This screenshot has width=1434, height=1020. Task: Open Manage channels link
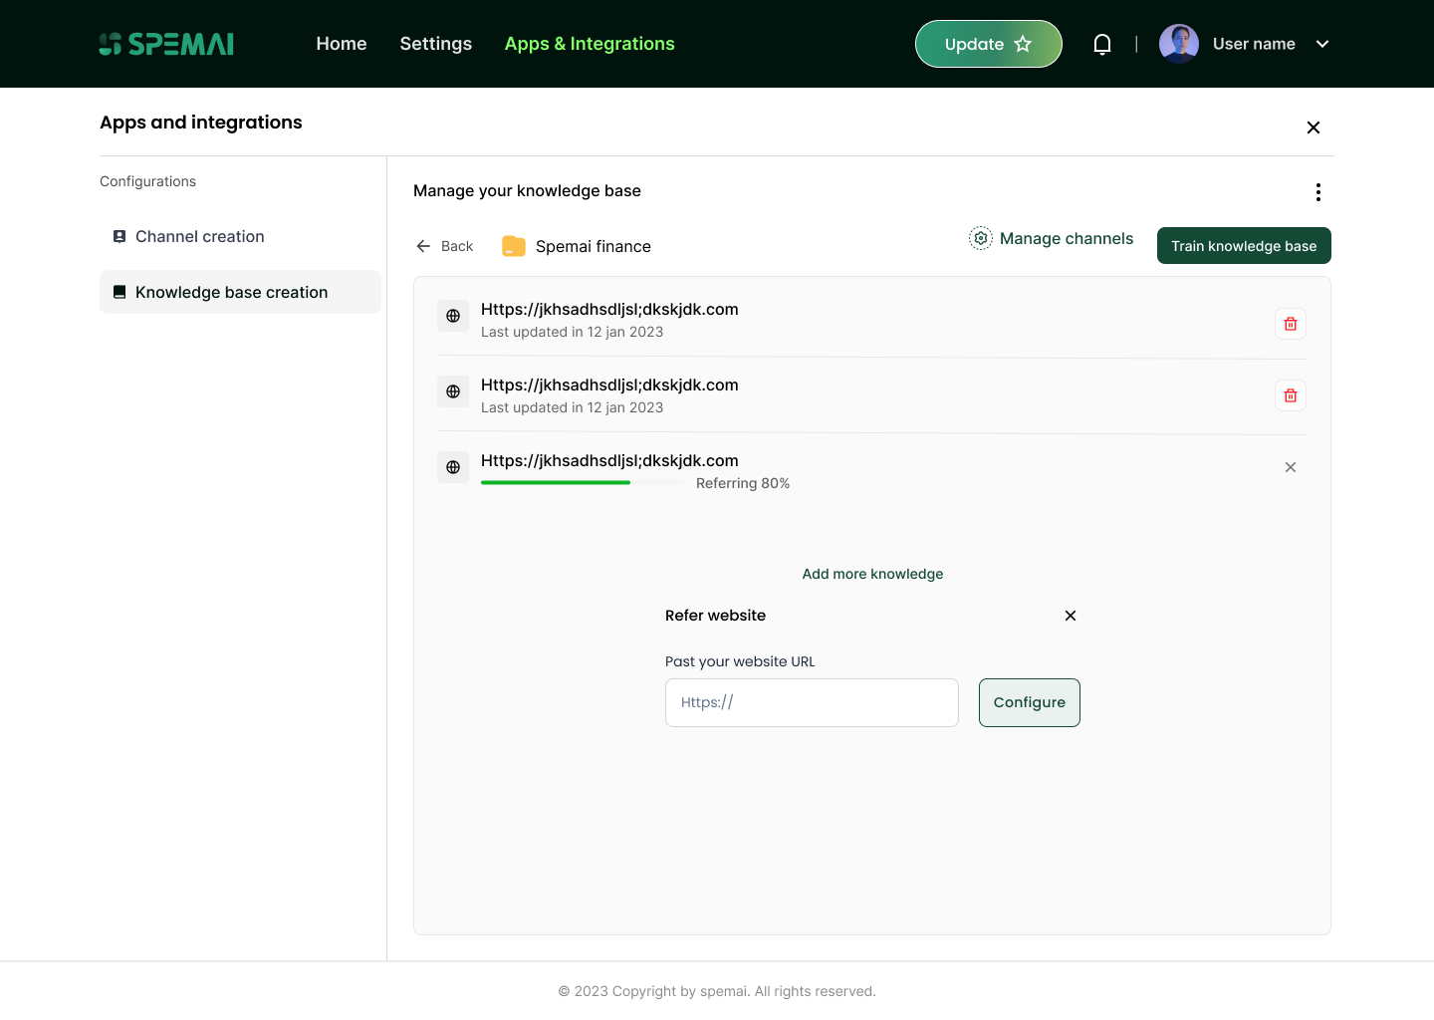pos(1052,238)
